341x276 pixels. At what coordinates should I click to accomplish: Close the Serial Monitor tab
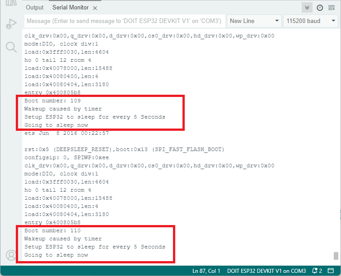pos(94,8)
